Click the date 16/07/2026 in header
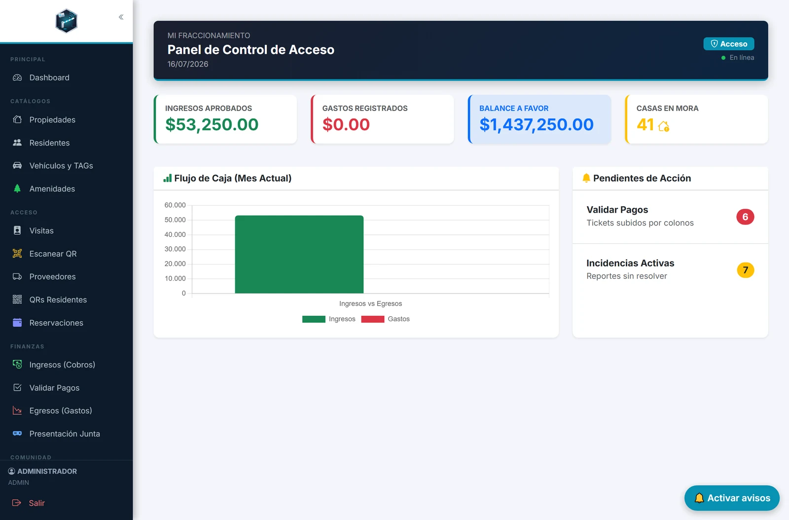Image resolution: width=789 pixels, height=520 pixels. tap(188, 64)
